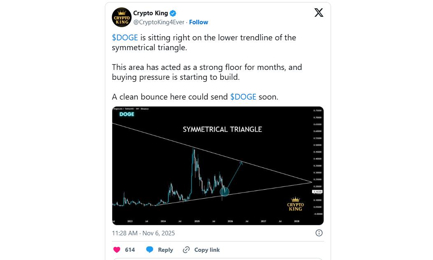This screenshot has width=433, height=260.
Task: Click the Reply text button
Action: tap(165, 250)
